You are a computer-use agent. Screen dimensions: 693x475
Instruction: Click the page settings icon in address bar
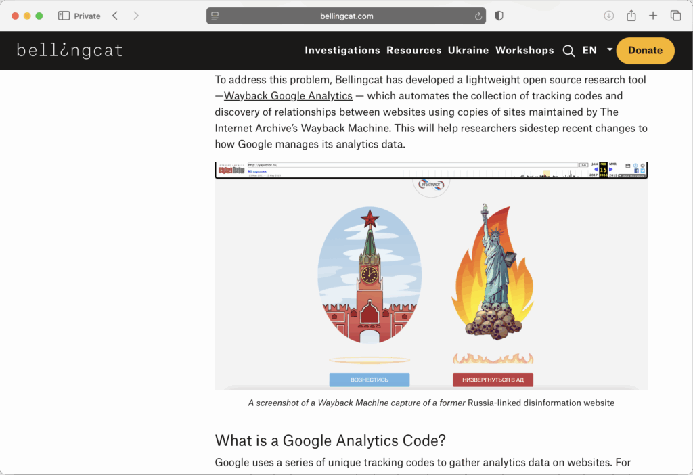tap(215, 16)
